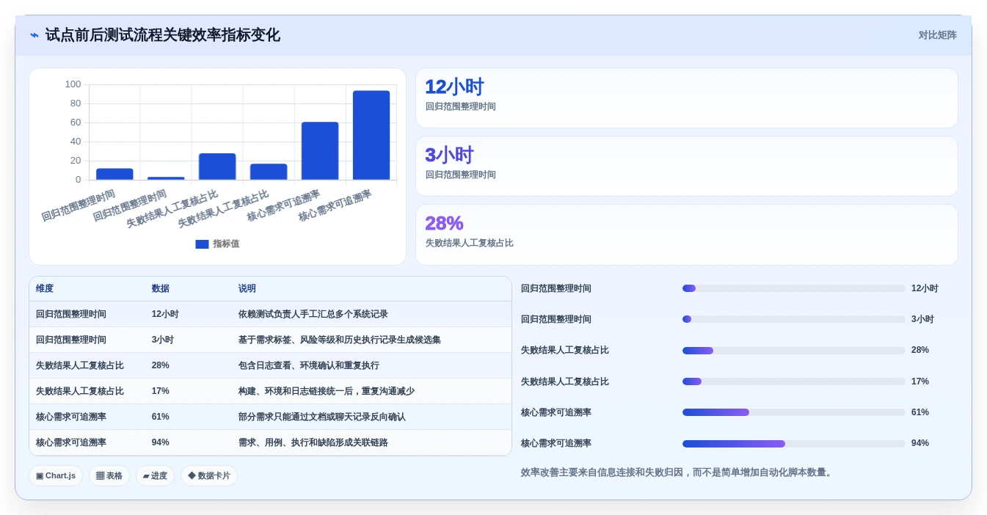Click the y-axis label 60
987x515 pixels.
[76, 123]
